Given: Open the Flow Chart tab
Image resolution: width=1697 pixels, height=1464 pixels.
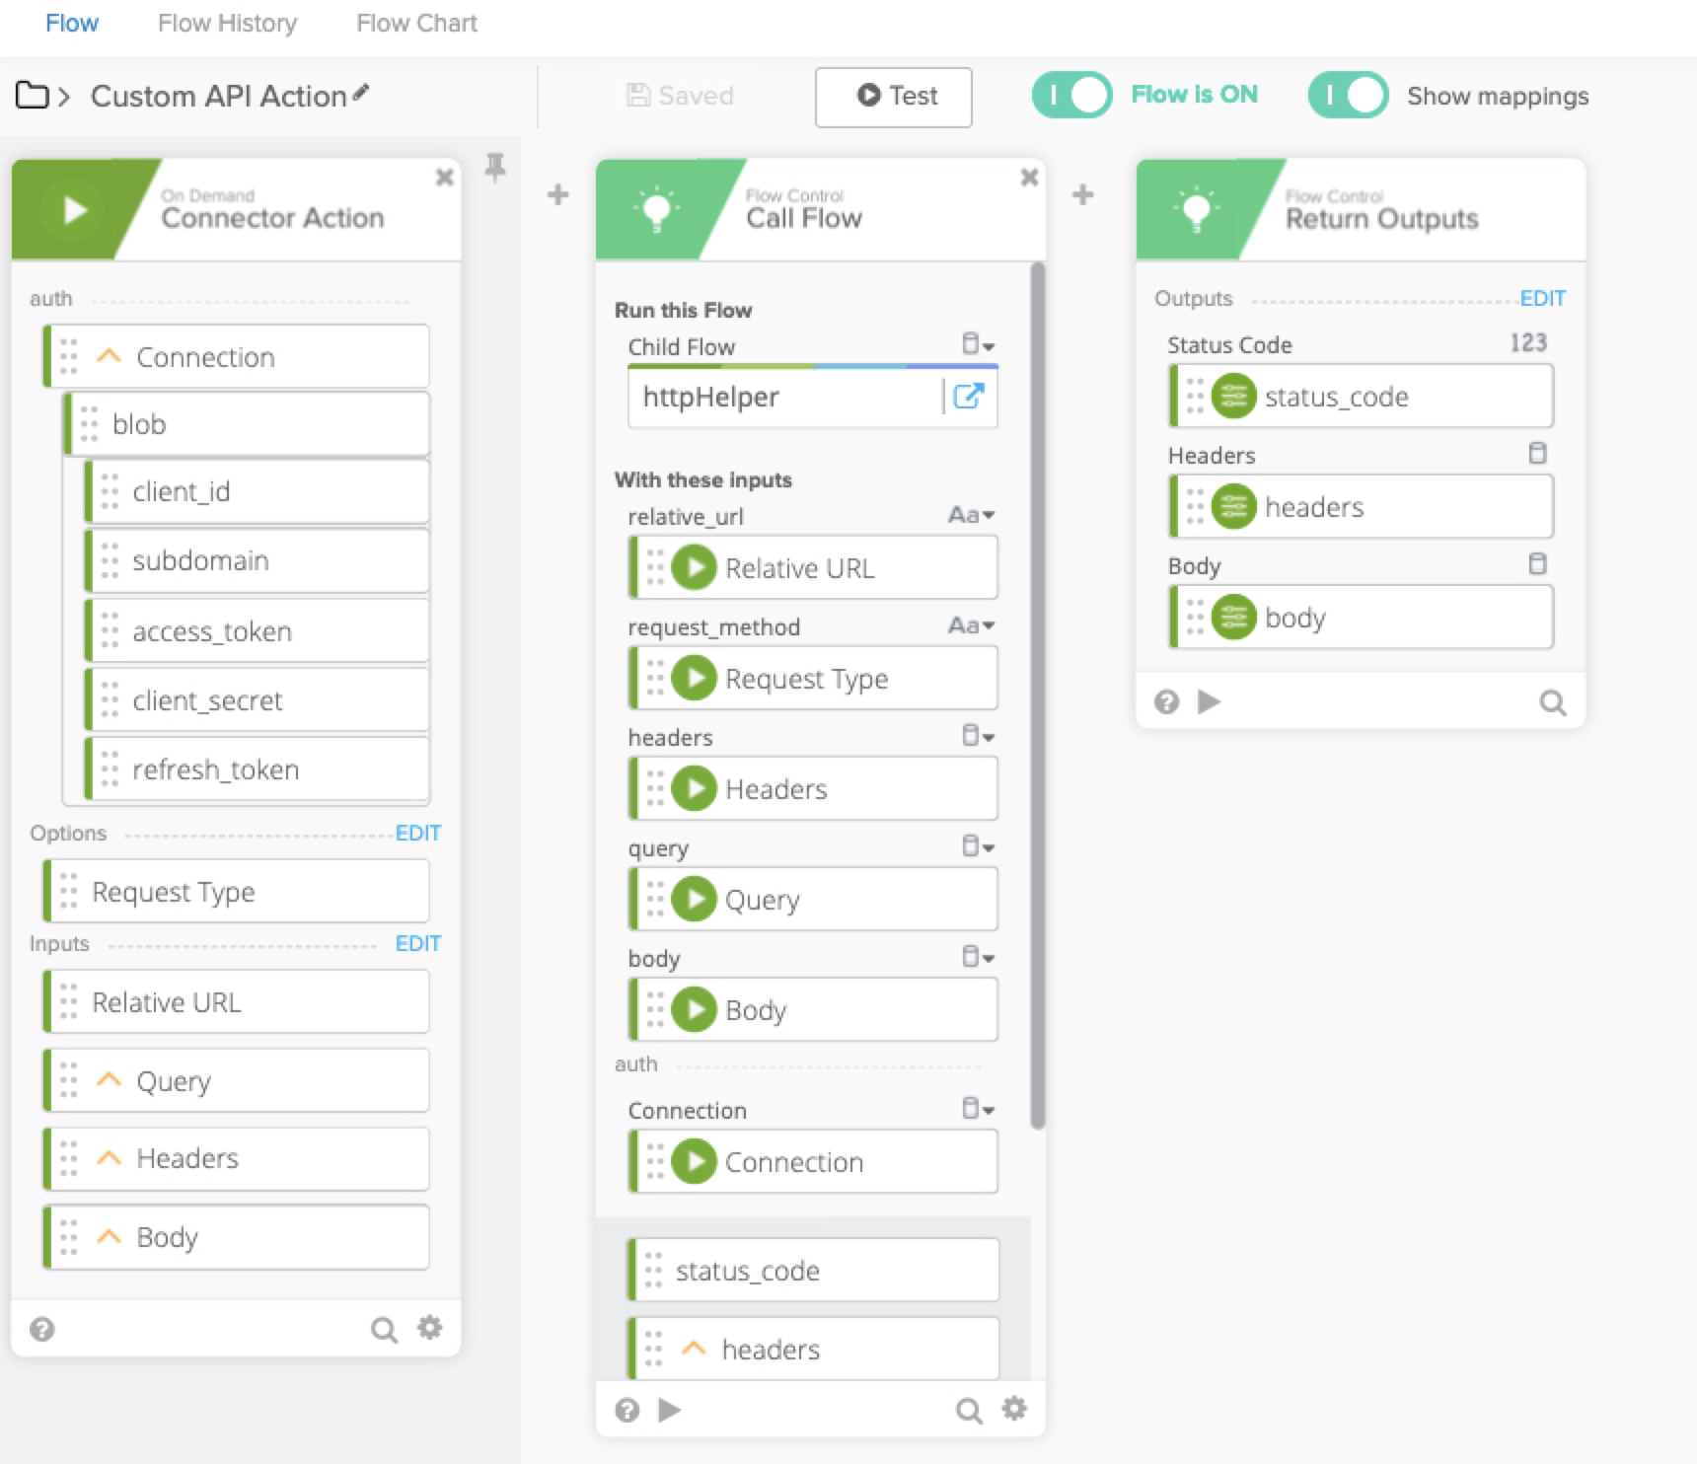Looking at the screenshot, I should click(x=416, y=23).
